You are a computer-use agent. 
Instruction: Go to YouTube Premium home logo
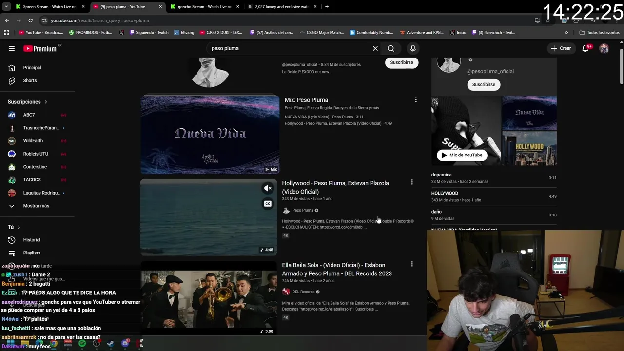40,48
